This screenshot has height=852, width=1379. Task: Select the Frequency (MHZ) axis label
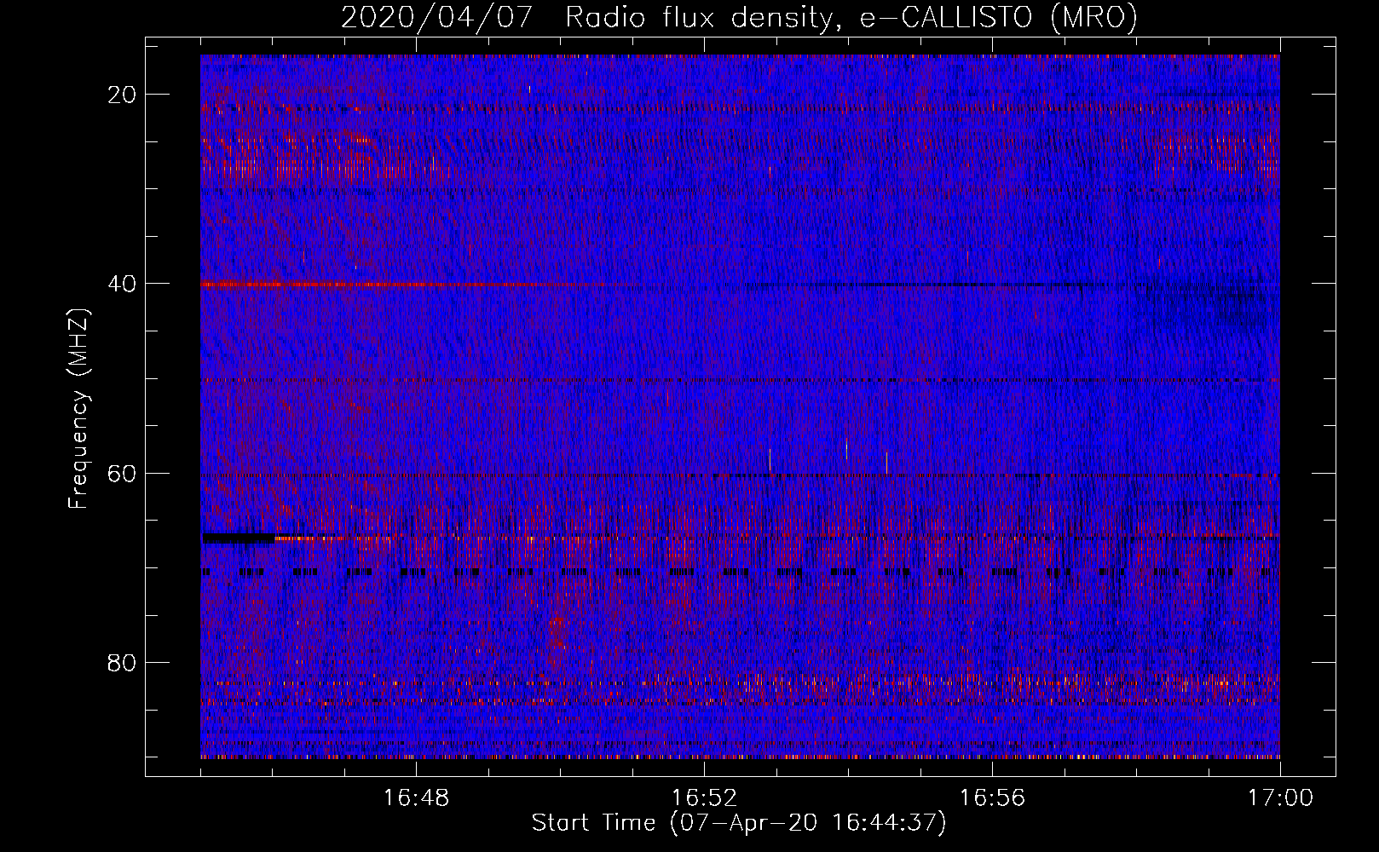(78, 409)
